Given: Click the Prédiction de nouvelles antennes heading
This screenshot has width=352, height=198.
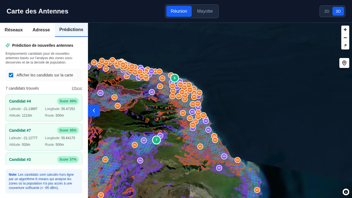Looking at the screenshot, I should click(43, 45).
